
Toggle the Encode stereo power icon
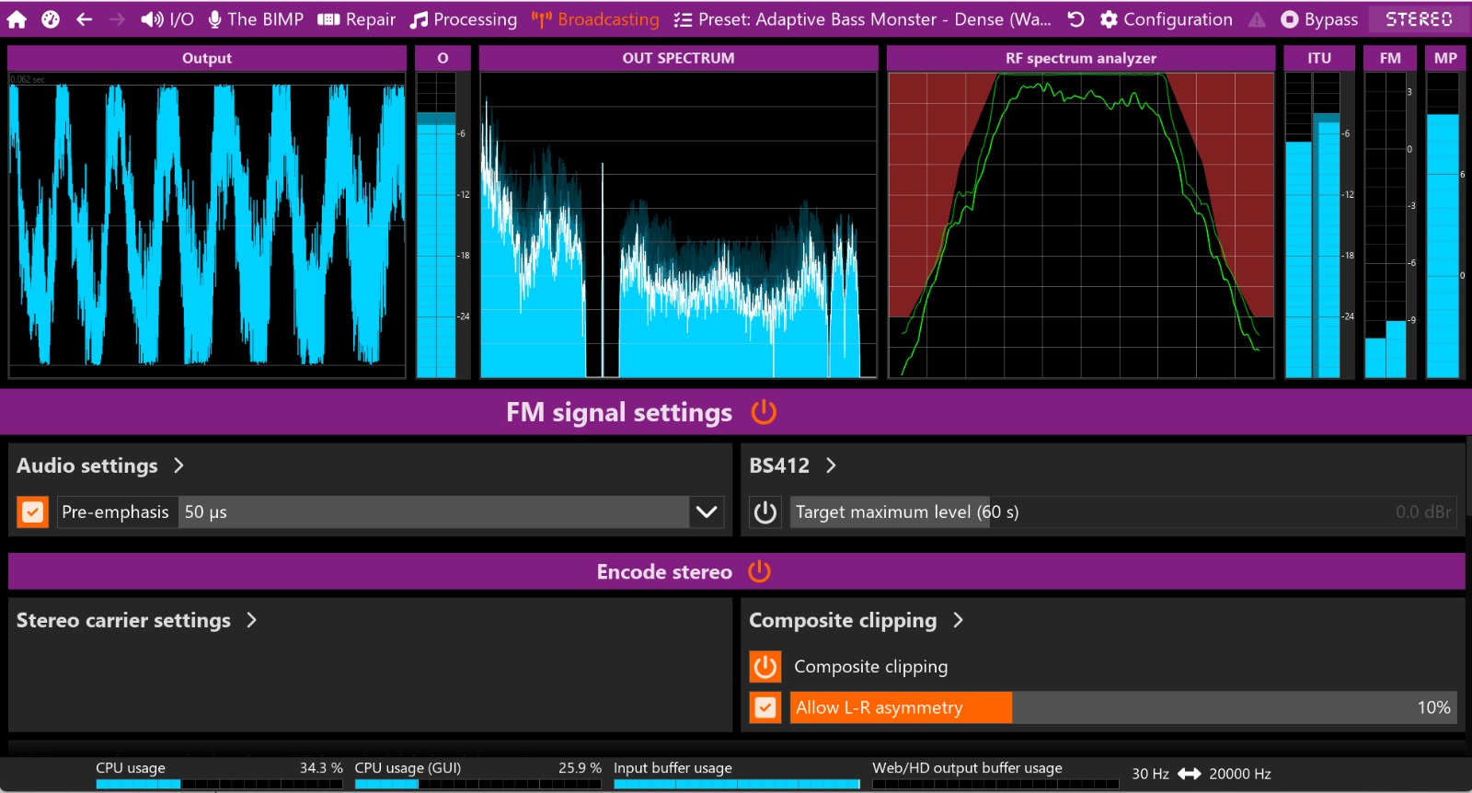[760, 571]
